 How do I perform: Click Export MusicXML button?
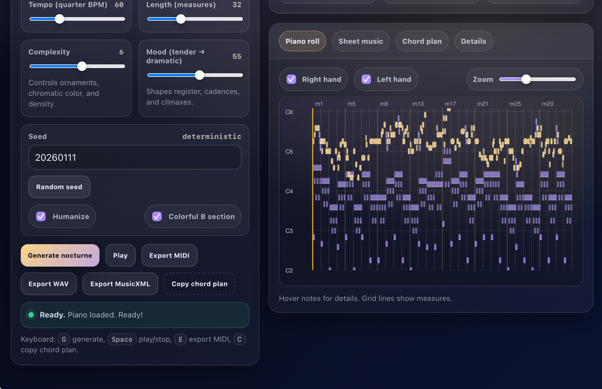coord(120,283)
